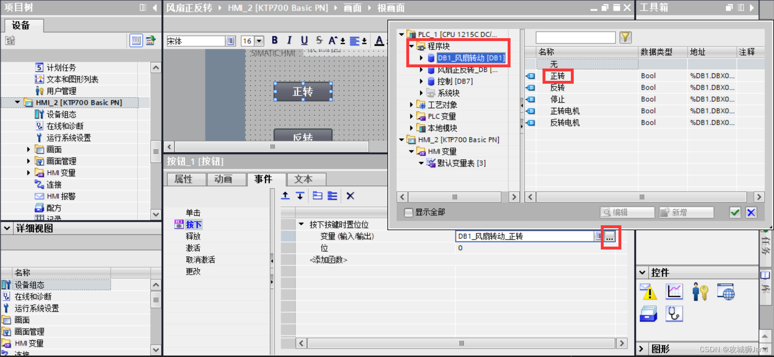This screenshot has height=357, width=774.
Task: Expand the 工艺对象 folder
Action: point(411,105)
